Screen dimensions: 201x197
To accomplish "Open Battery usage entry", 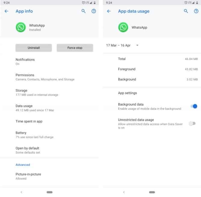I will click(49, 135).
